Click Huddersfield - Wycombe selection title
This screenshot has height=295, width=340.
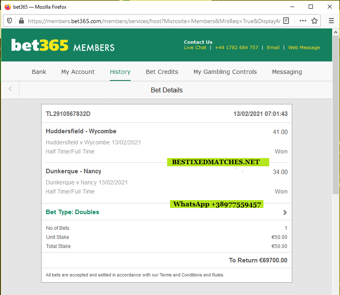81,131
